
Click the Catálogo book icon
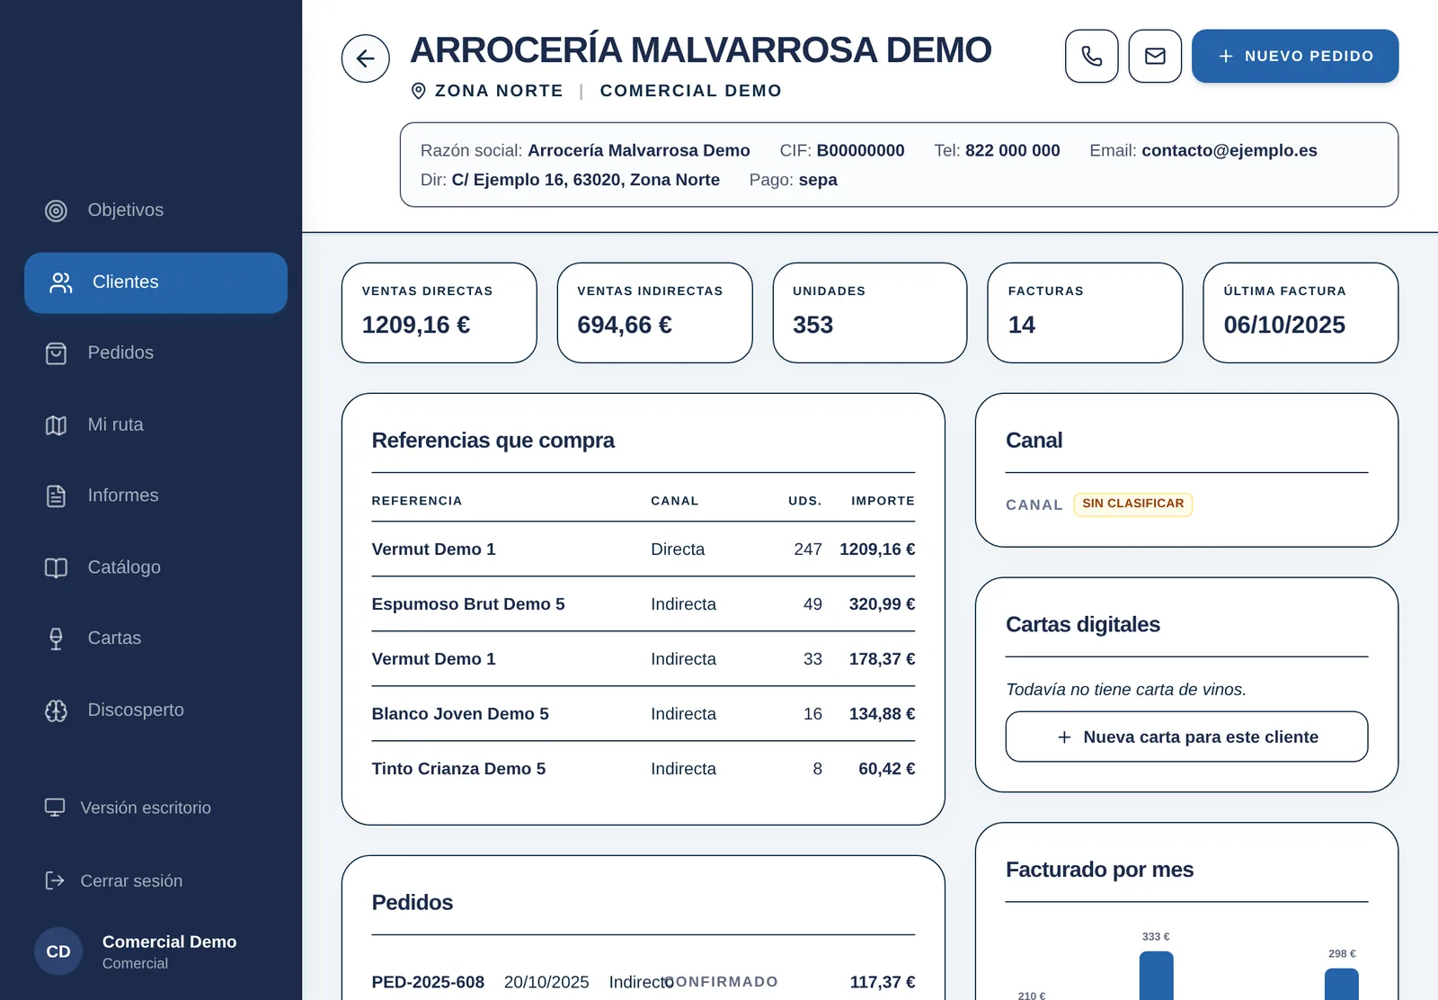click(x=56, y=567)
